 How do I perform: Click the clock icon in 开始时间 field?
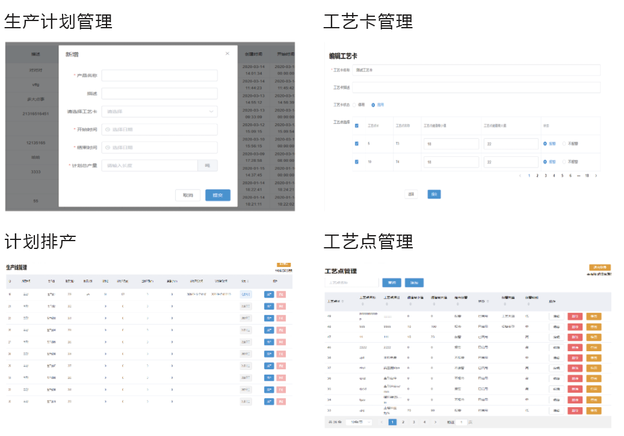[x=108, y=129]
